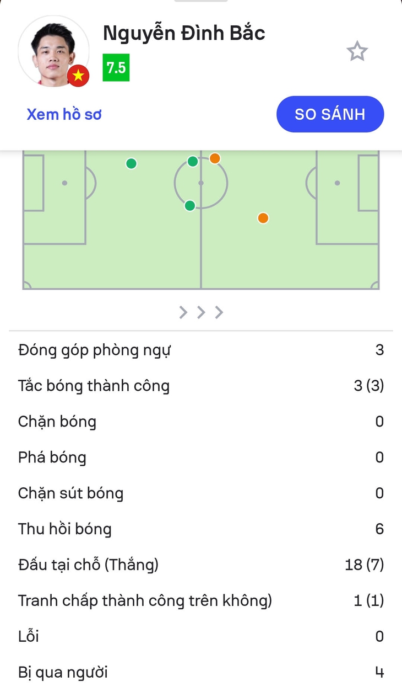Viewport: 402px width, 697px height.
Task: Tap the drag handle at sheet top
Action: [201, 1]
